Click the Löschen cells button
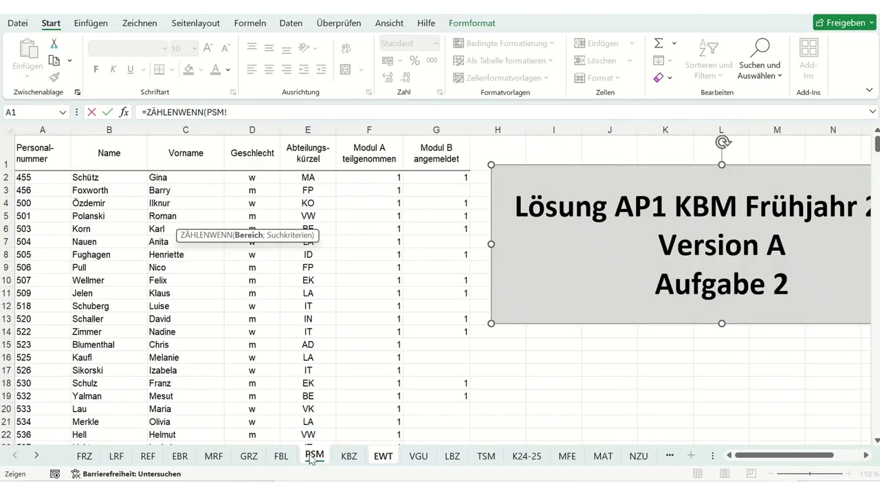Viewport: 880px width, 495px height. [x=595, y=60]
